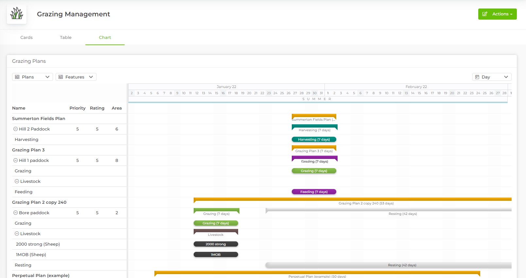Viewport: 526px width, 278px height.
Task: Collapse the Hill 2 Paddock row
Action: pyautogui.click(x=15, y=129)
